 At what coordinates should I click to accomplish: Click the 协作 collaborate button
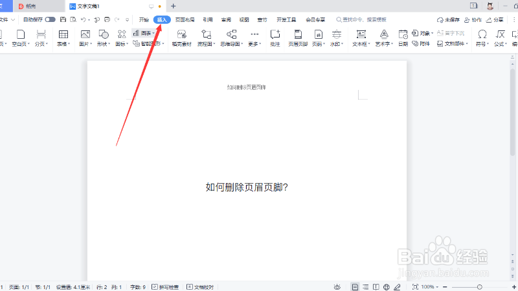coord(473,20)
